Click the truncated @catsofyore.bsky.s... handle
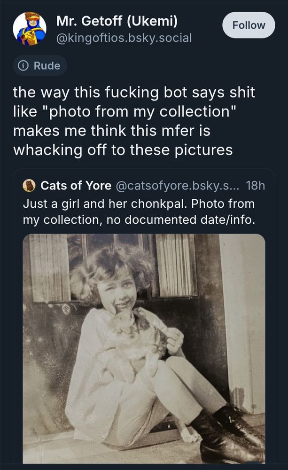Screen dimensions: 288x470 (178, 186)
